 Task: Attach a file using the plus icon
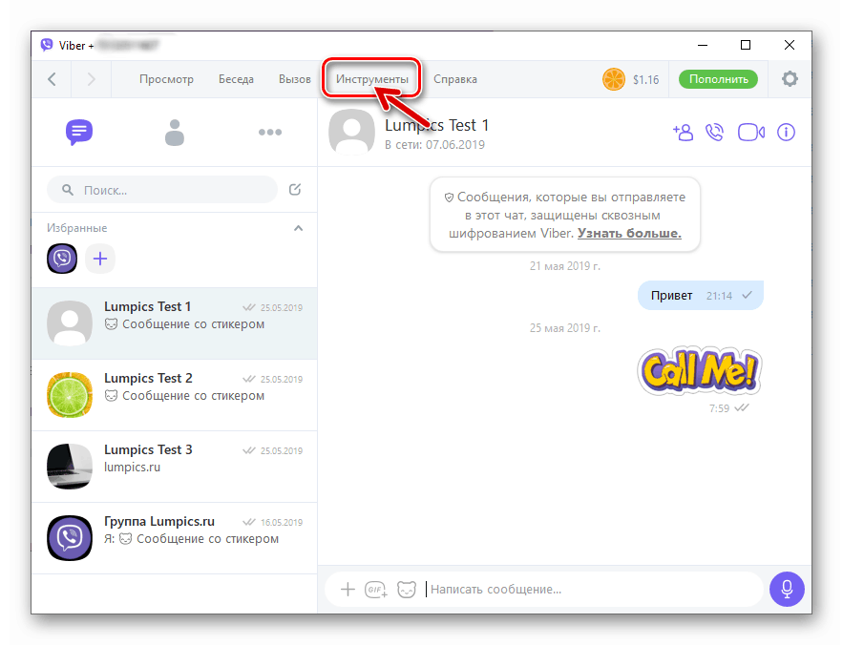[x=348, y=589]
